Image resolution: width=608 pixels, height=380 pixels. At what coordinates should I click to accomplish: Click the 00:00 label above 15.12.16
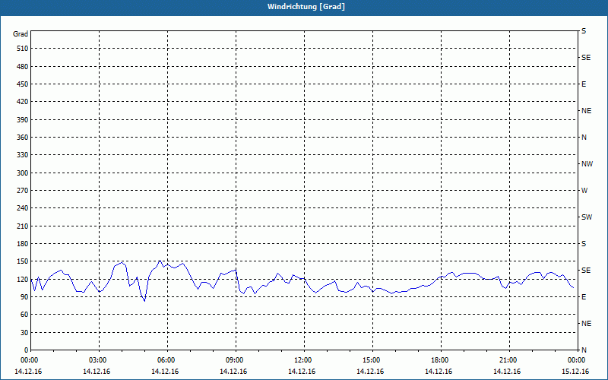[x=576, y=360]
